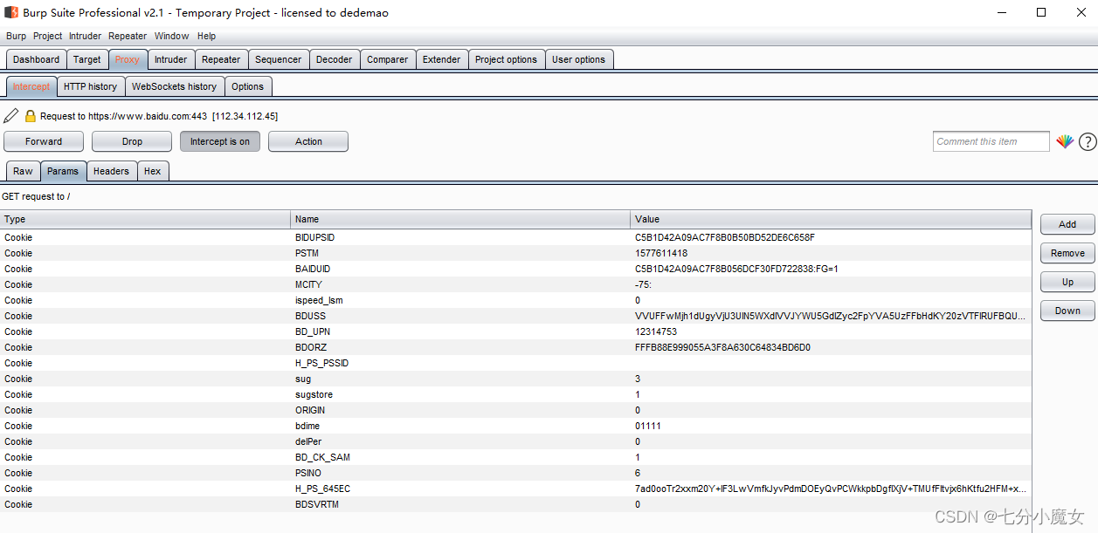Click the Comment this item field

coord(991,141)
